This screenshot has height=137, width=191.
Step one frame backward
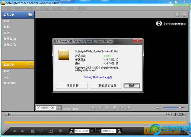100,108
